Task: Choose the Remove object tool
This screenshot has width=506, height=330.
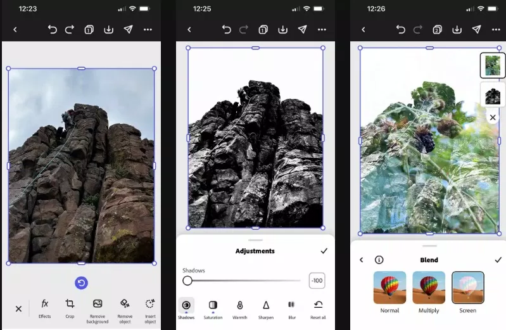Action: pos(125,311)
